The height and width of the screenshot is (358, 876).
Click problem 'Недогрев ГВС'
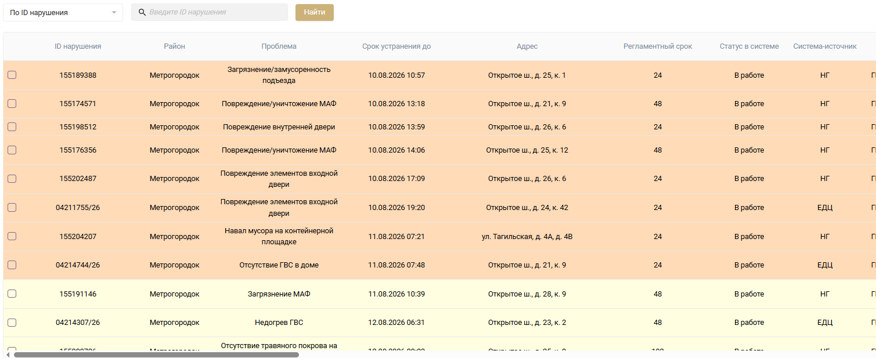279,323
